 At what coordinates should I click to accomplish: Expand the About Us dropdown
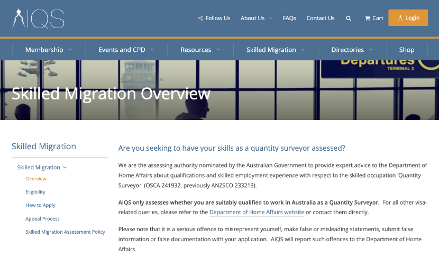pyautogui.click(x=270, y=18)
